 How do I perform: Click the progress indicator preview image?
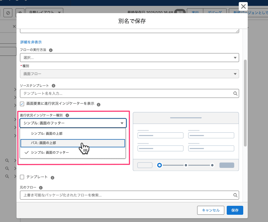click(x=186, y=141)
